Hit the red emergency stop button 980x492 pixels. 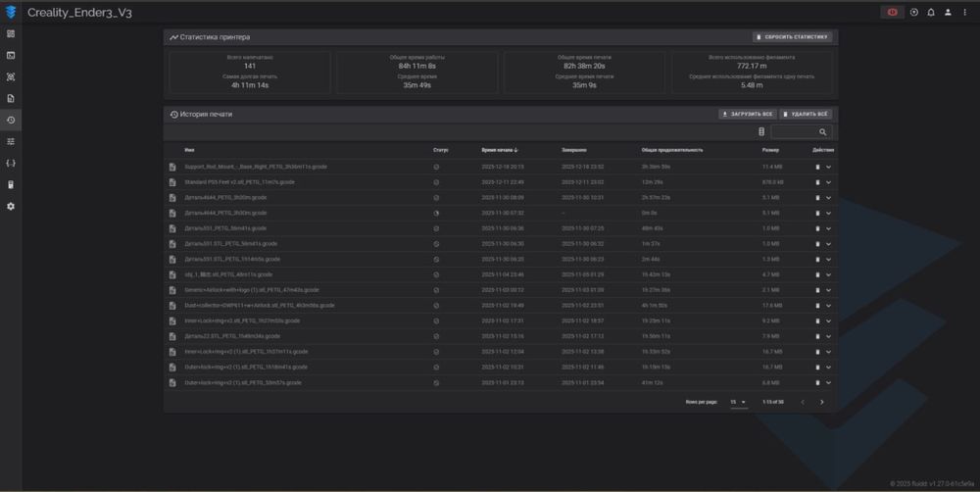(892, 12)
